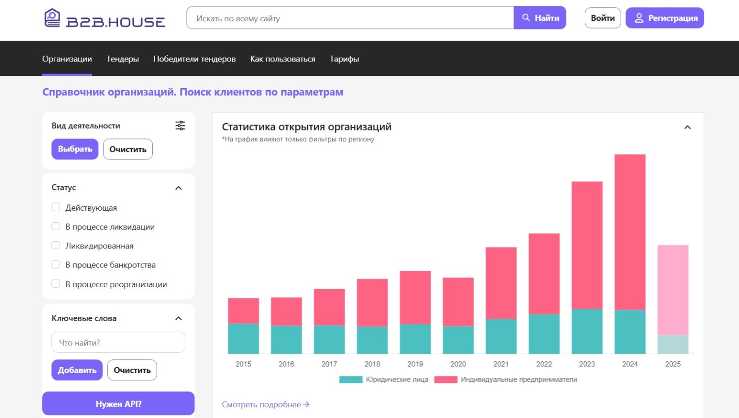Image resolution: width=739 pixels, height=418 pixels.
Task: Go to Победители тендеров tab
Action: 194,59
